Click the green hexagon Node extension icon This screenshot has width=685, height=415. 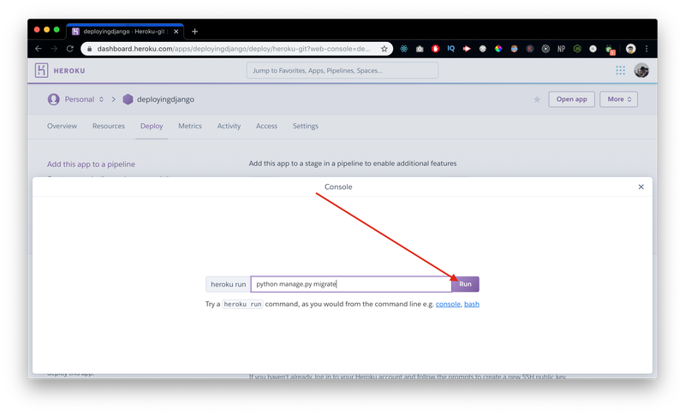577,49
